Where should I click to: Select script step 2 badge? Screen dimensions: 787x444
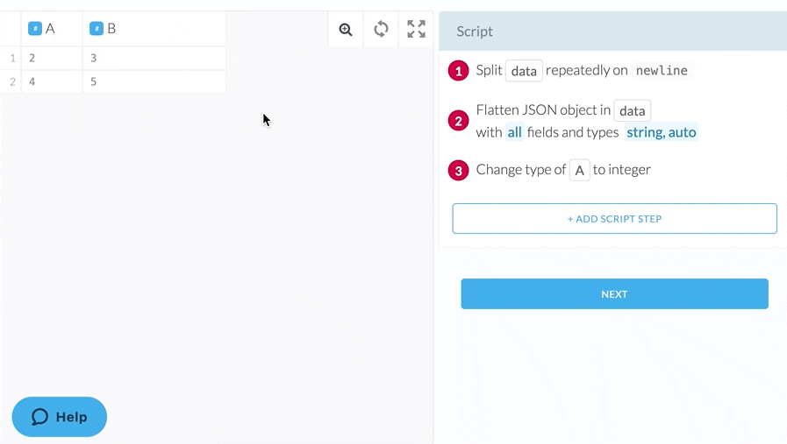(458, 121)
